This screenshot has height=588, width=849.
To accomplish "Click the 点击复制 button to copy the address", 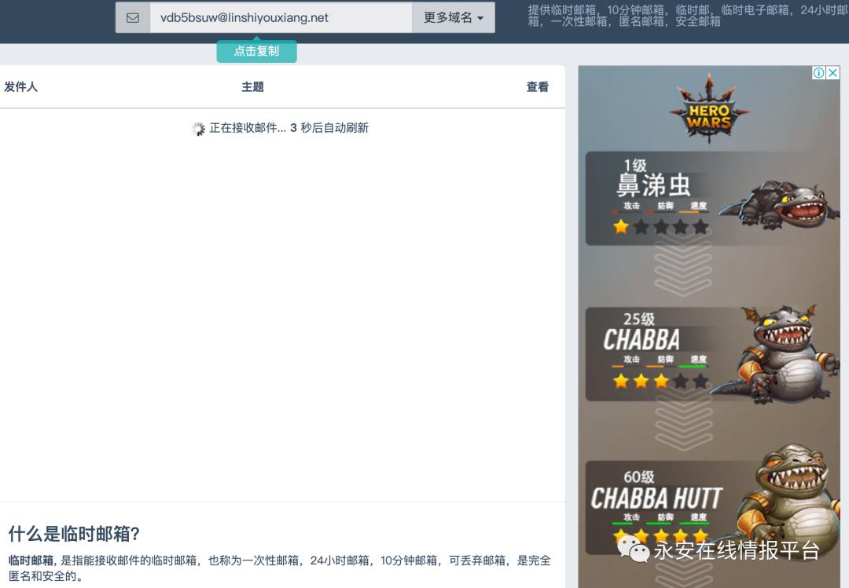I will click(256, 49).
